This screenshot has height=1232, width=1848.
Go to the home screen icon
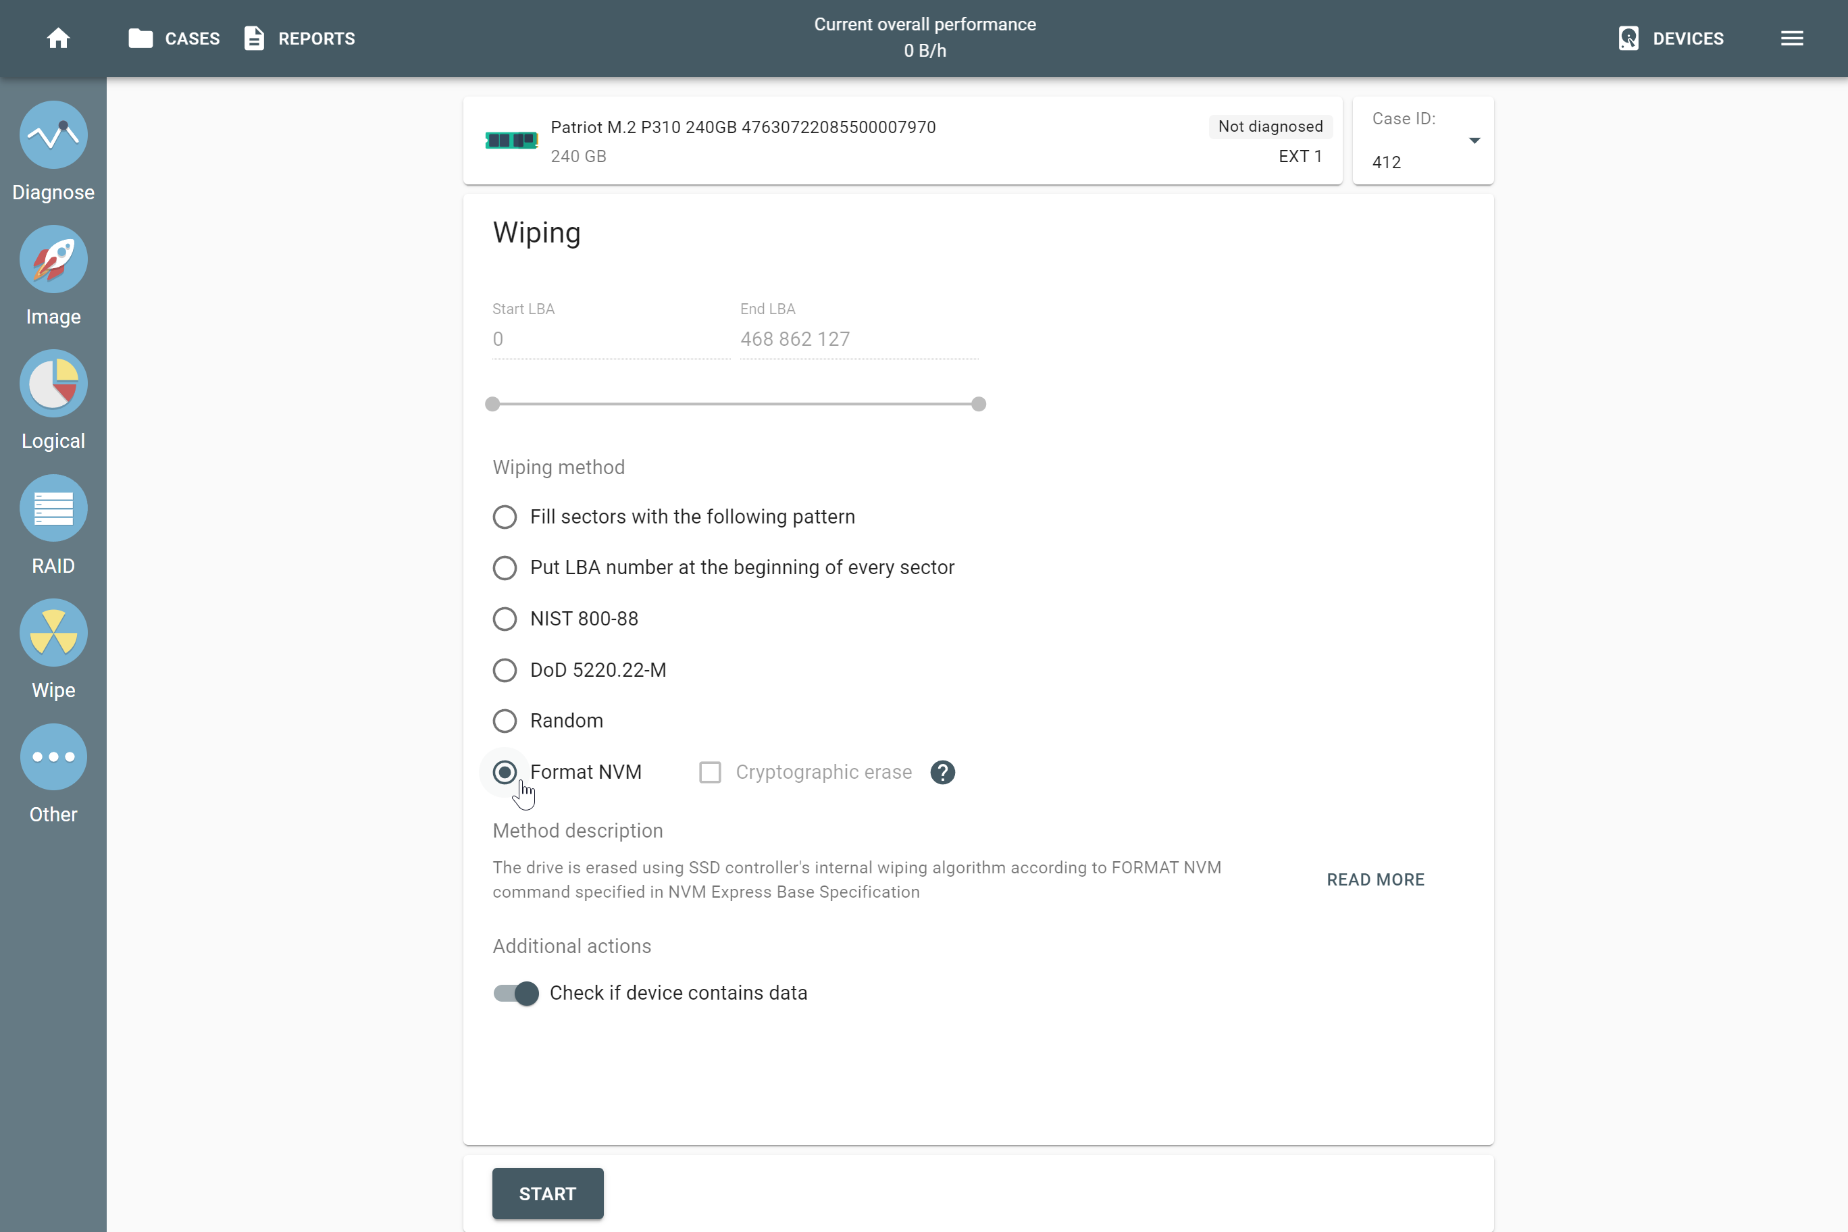pos(58,38)
